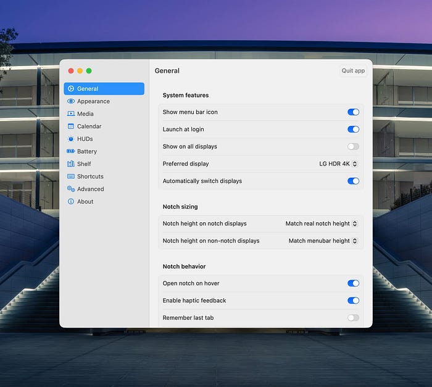Select the General label in sidebar
The width and height of the screenshot is (432, 387).
click(x=88, y=89)
